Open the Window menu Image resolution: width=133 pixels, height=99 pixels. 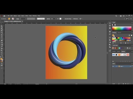pyautogui.click(x=35, y=16)
